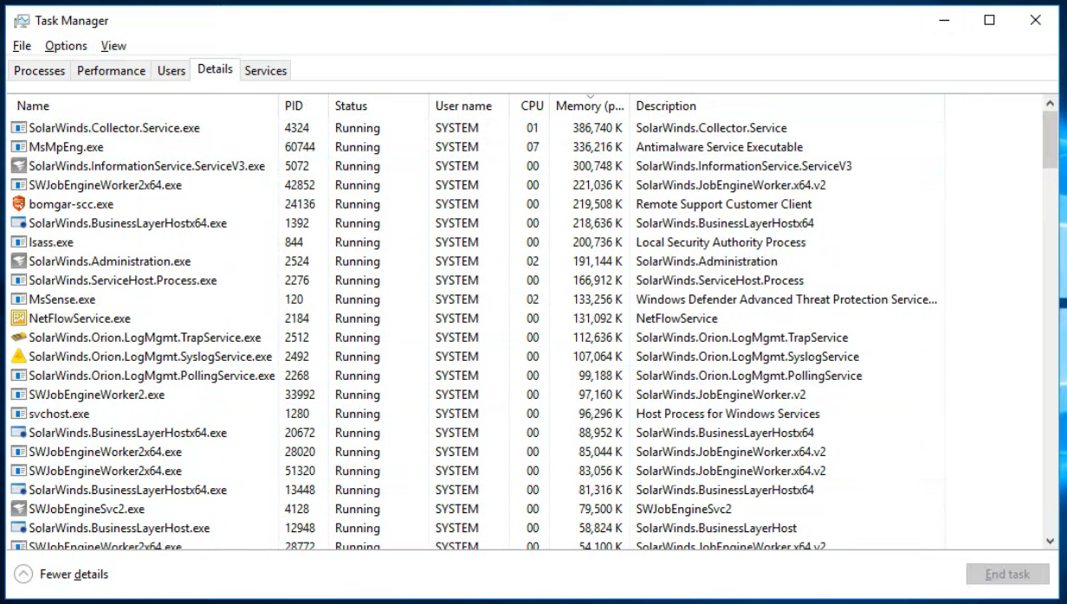
Task: Click the scrollbar up arrow
Action: pyautogui.click(x=1051, y=103)
